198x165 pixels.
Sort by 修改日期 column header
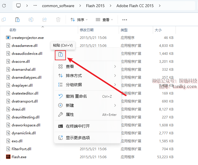click(x=87, y=30)
